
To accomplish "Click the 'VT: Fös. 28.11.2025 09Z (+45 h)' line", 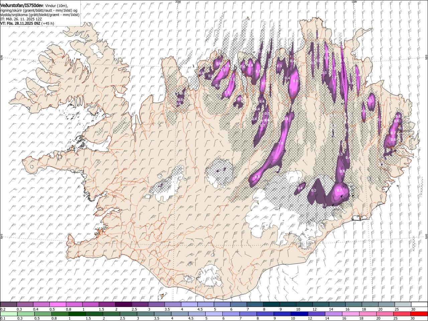I will [27, 23].
